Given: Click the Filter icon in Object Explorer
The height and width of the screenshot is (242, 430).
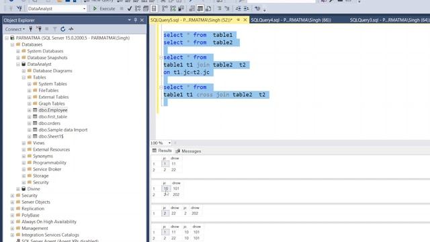Looking at the screenshot, I should point(55,29).
